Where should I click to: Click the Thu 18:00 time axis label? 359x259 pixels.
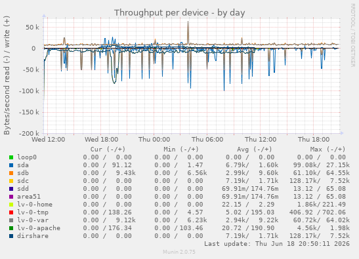click(x=314, y=140)
